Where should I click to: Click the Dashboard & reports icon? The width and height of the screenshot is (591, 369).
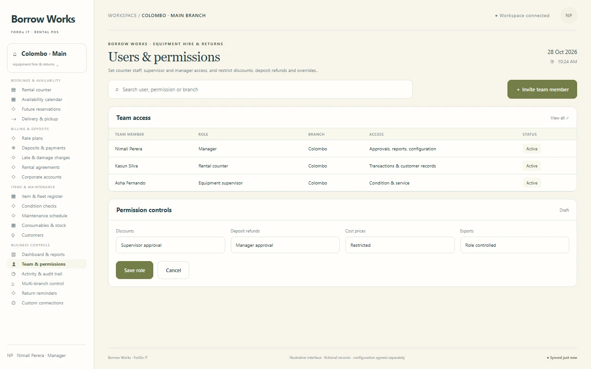(13, 255)
